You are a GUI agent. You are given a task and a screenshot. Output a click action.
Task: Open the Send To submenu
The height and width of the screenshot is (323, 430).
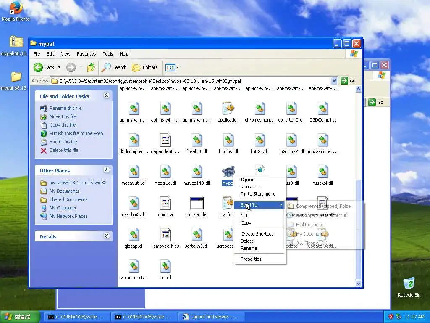[259, 205]
